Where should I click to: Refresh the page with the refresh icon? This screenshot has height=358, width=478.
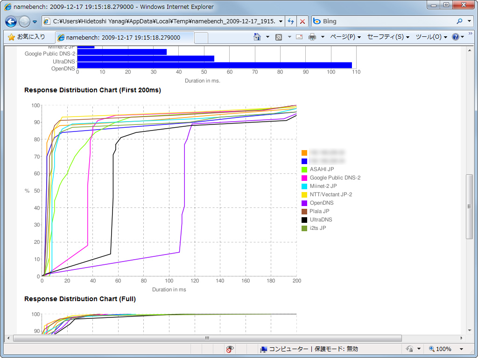pyautogui.click(x=291, y=21)
